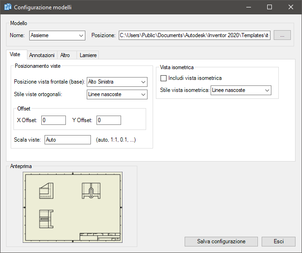Enable Includi vista isometrica checkbox
302x253 pixels.
click(x=163, y=78)
